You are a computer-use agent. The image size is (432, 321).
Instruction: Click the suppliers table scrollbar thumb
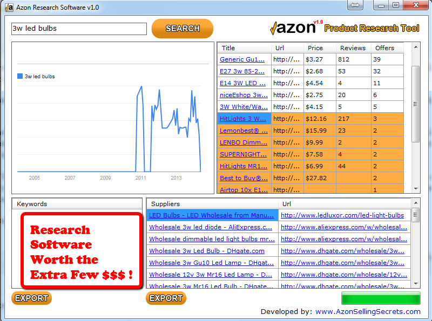coord(415,215)
